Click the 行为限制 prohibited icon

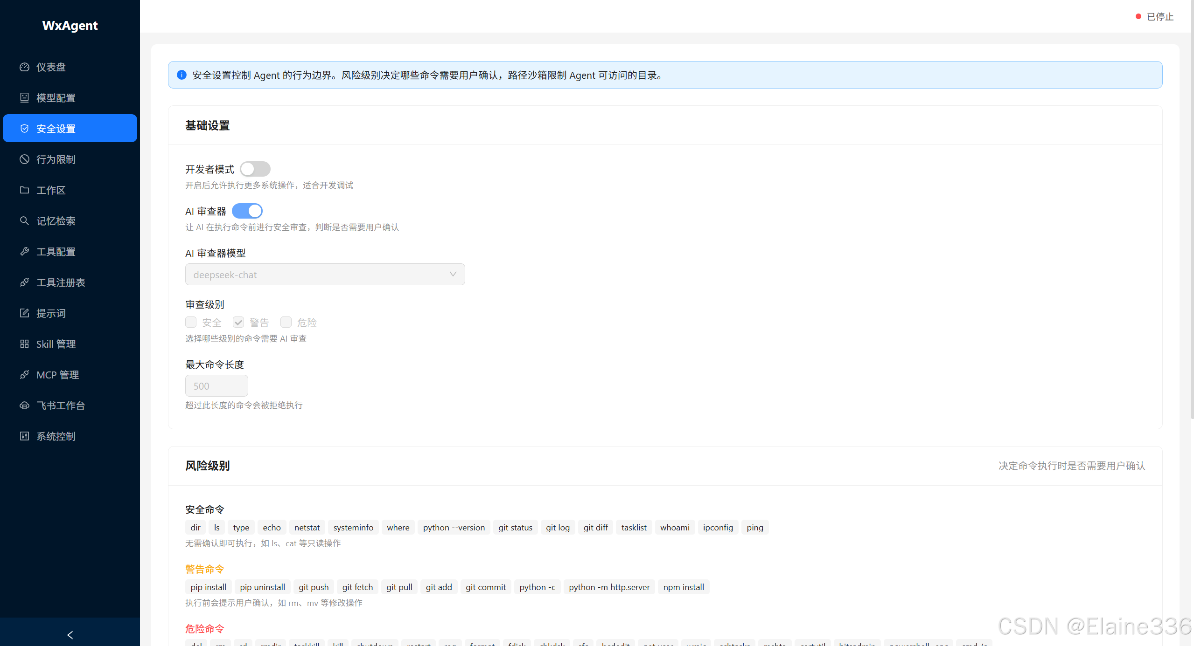pyautogui.click(x=25, y=159)
